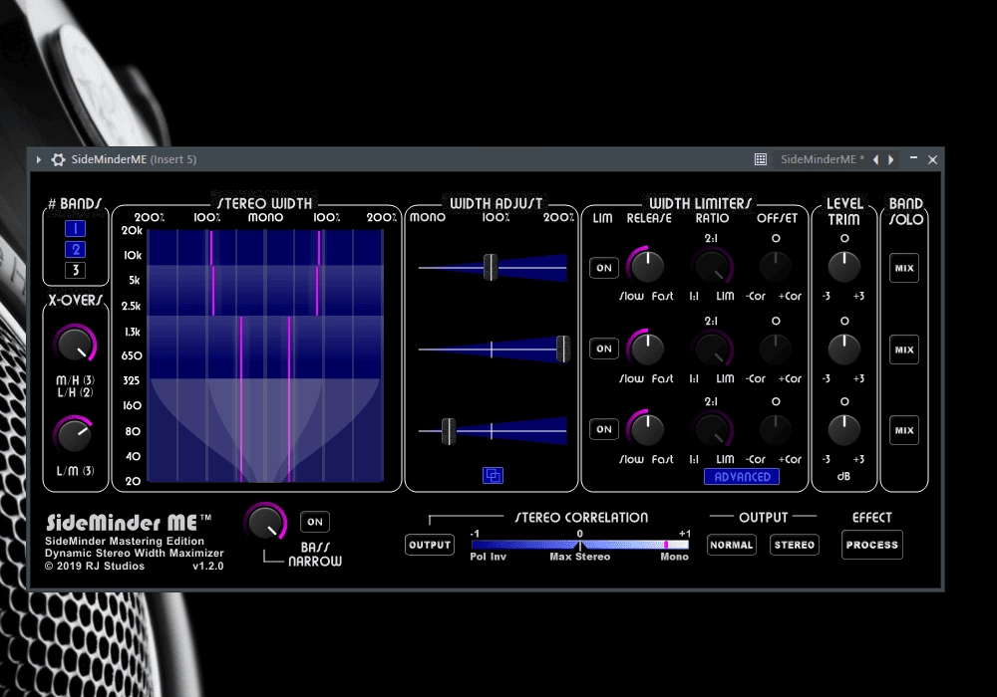Click the top band Release knob
Image resolution: width=997 pixels, height=697 pixels.
pos(647,266)
